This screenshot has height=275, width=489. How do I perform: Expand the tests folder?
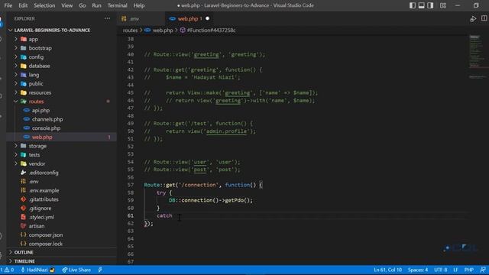click(34, 154)
